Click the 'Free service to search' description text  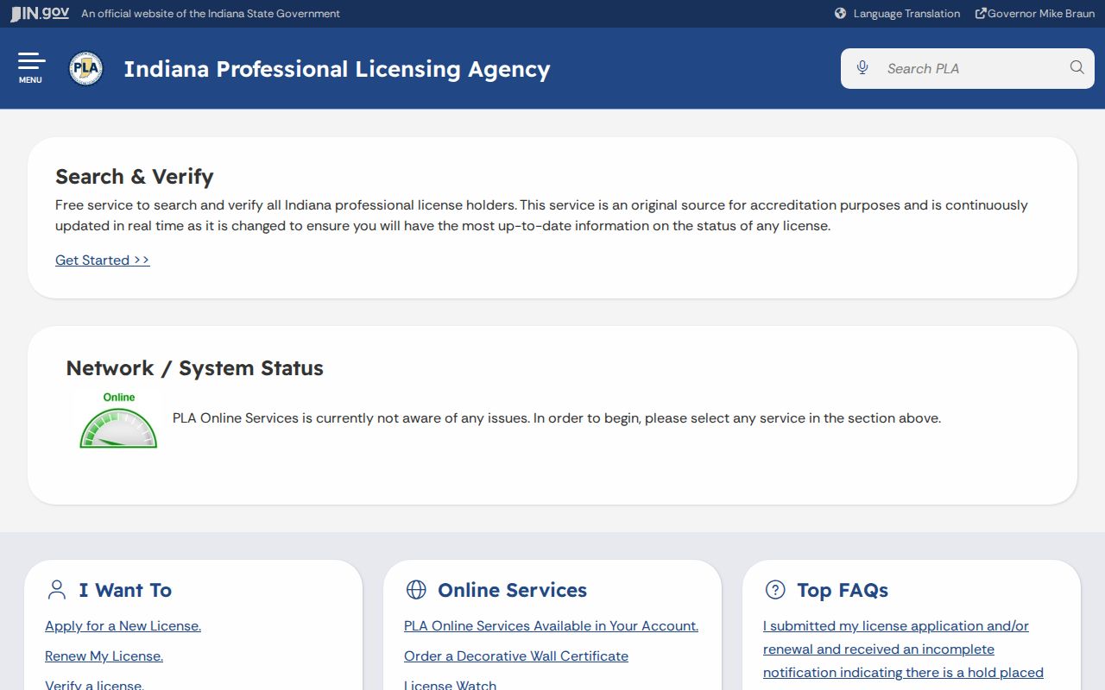tap(541, 216)
